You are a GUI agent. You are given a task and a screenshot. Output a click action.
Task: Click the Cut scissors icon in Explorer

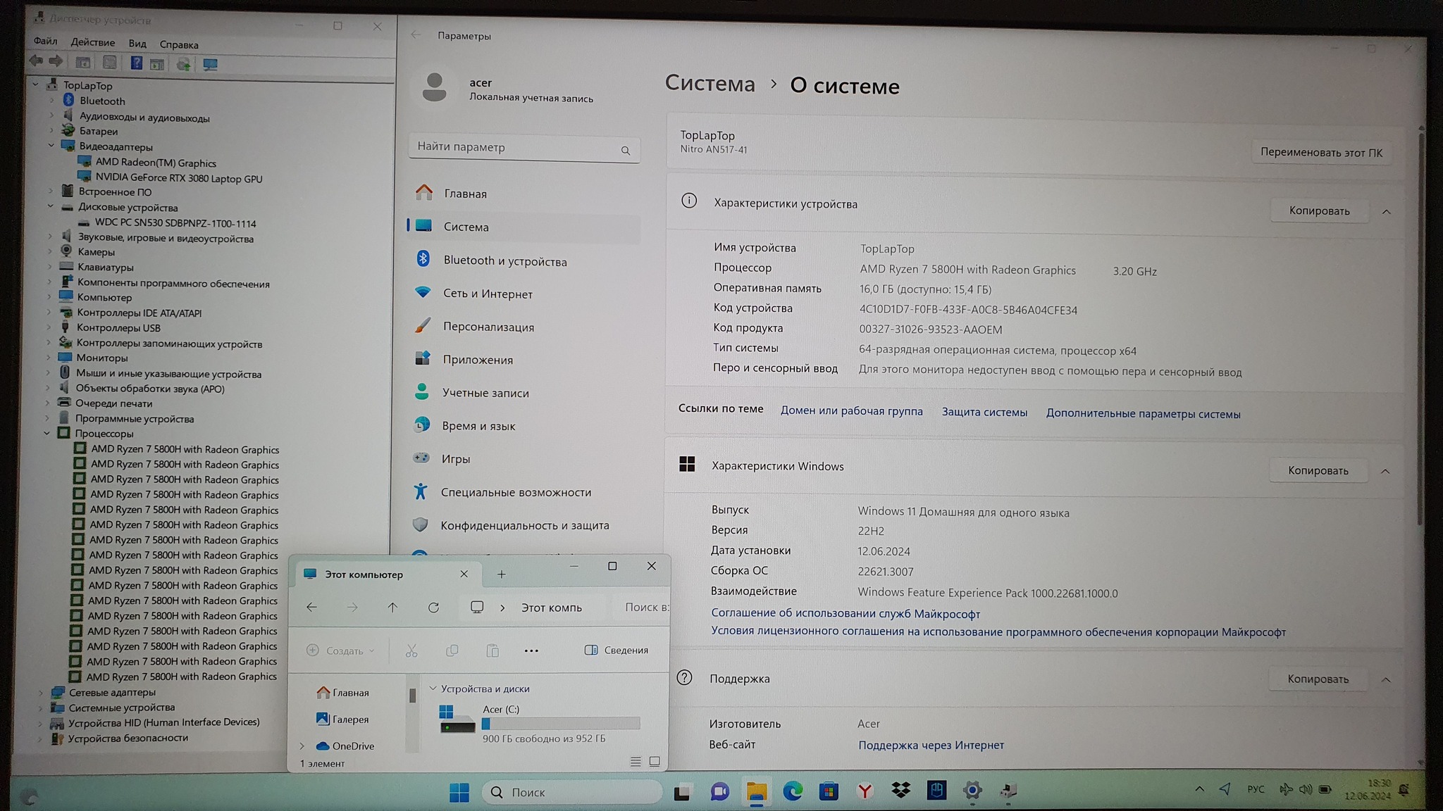[x=411, y=650]
